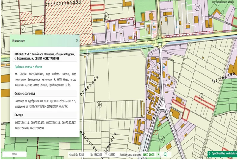The height and width of the screenshot is (160, 238).
Task: Click the blue parking P icon near the roundabout
Action: point(154,23)
